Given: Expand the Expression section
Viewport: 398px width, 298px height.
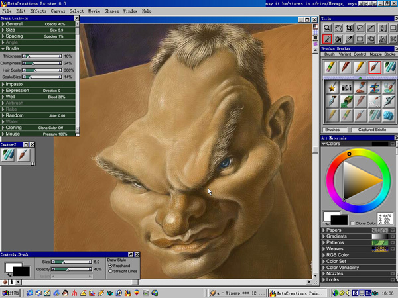Looking at the screenshot, I should click(3, 91).
